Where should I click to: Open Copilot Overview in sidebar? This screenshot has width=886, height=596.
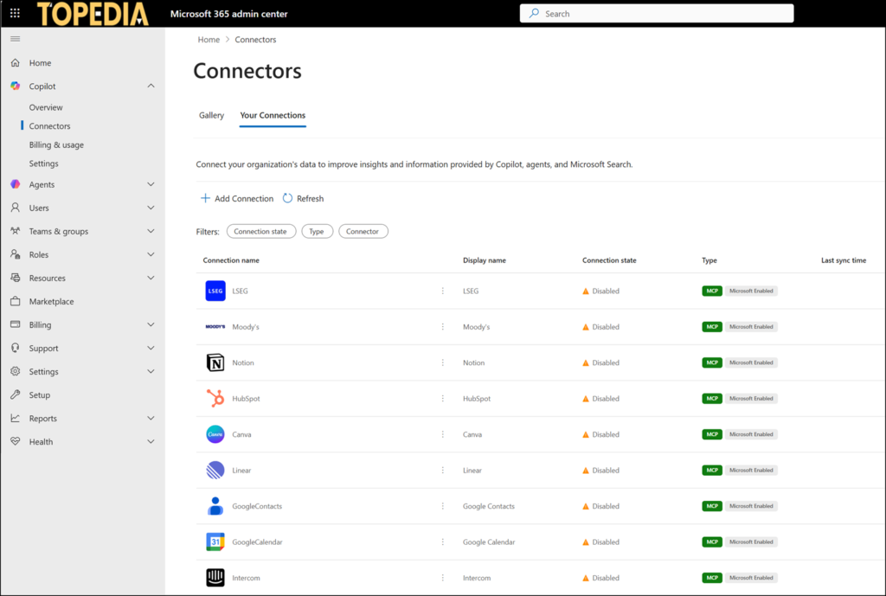46,107
